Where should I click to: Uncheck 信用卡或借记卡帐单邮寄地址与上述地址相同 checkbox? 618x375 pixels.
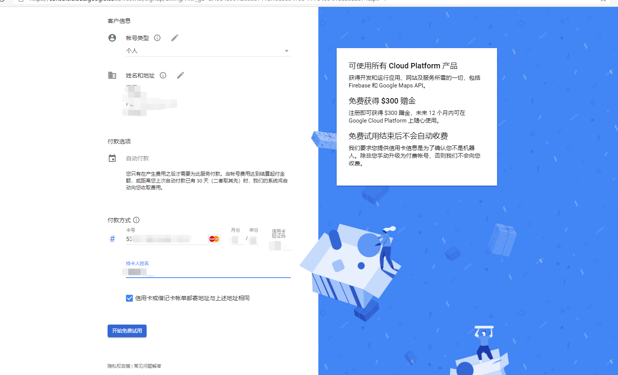click(129, 298)
